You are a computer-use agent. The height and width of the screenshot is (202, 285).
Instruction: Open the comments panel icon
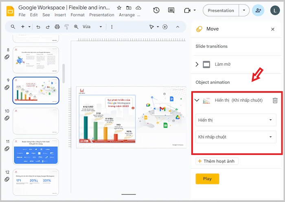tap(171, 10)
